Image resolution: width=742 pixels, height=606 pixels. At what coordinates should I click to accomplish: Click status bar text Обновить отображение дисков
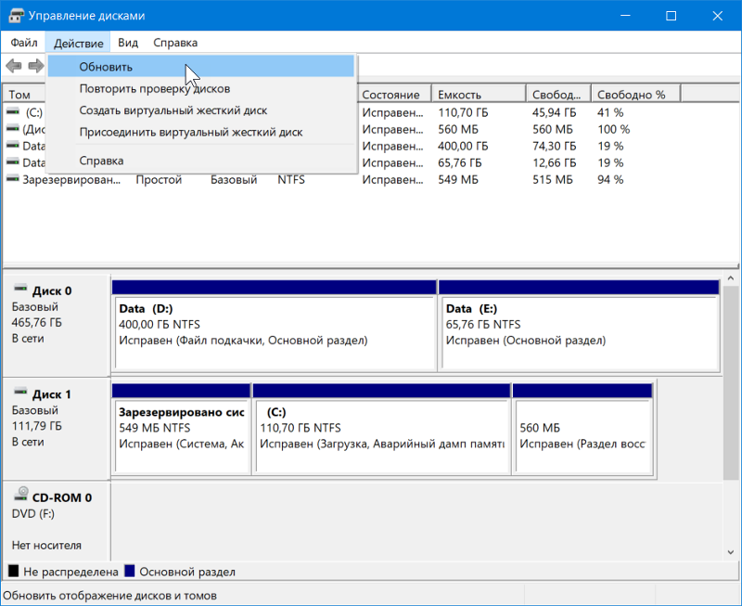(109, 596)
